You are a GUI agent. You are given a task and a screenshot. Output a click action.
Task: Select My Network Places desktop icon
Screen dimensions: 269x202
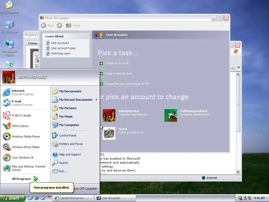pos(9,48)
